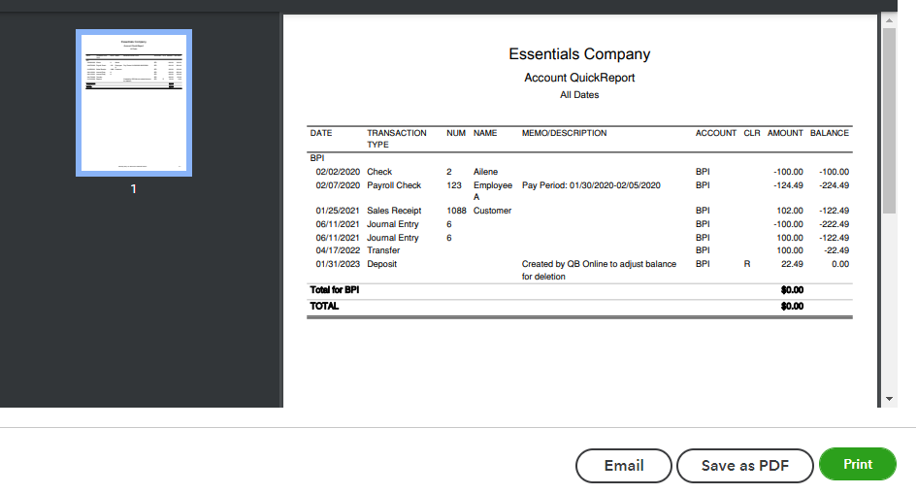The height and width of the screenshot is (494, 917).
Task: Click the Deposit transaction type
Action: (x=382, y=264)
